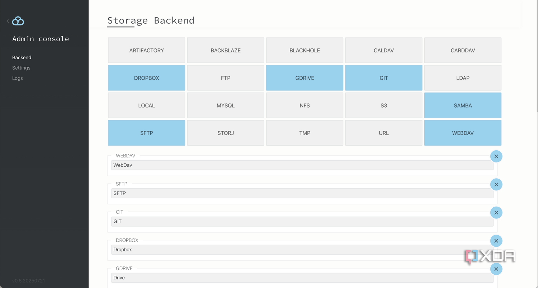Open the Backend section in sidebar
This screenshot has height=288, width=538.
[22, 57]
